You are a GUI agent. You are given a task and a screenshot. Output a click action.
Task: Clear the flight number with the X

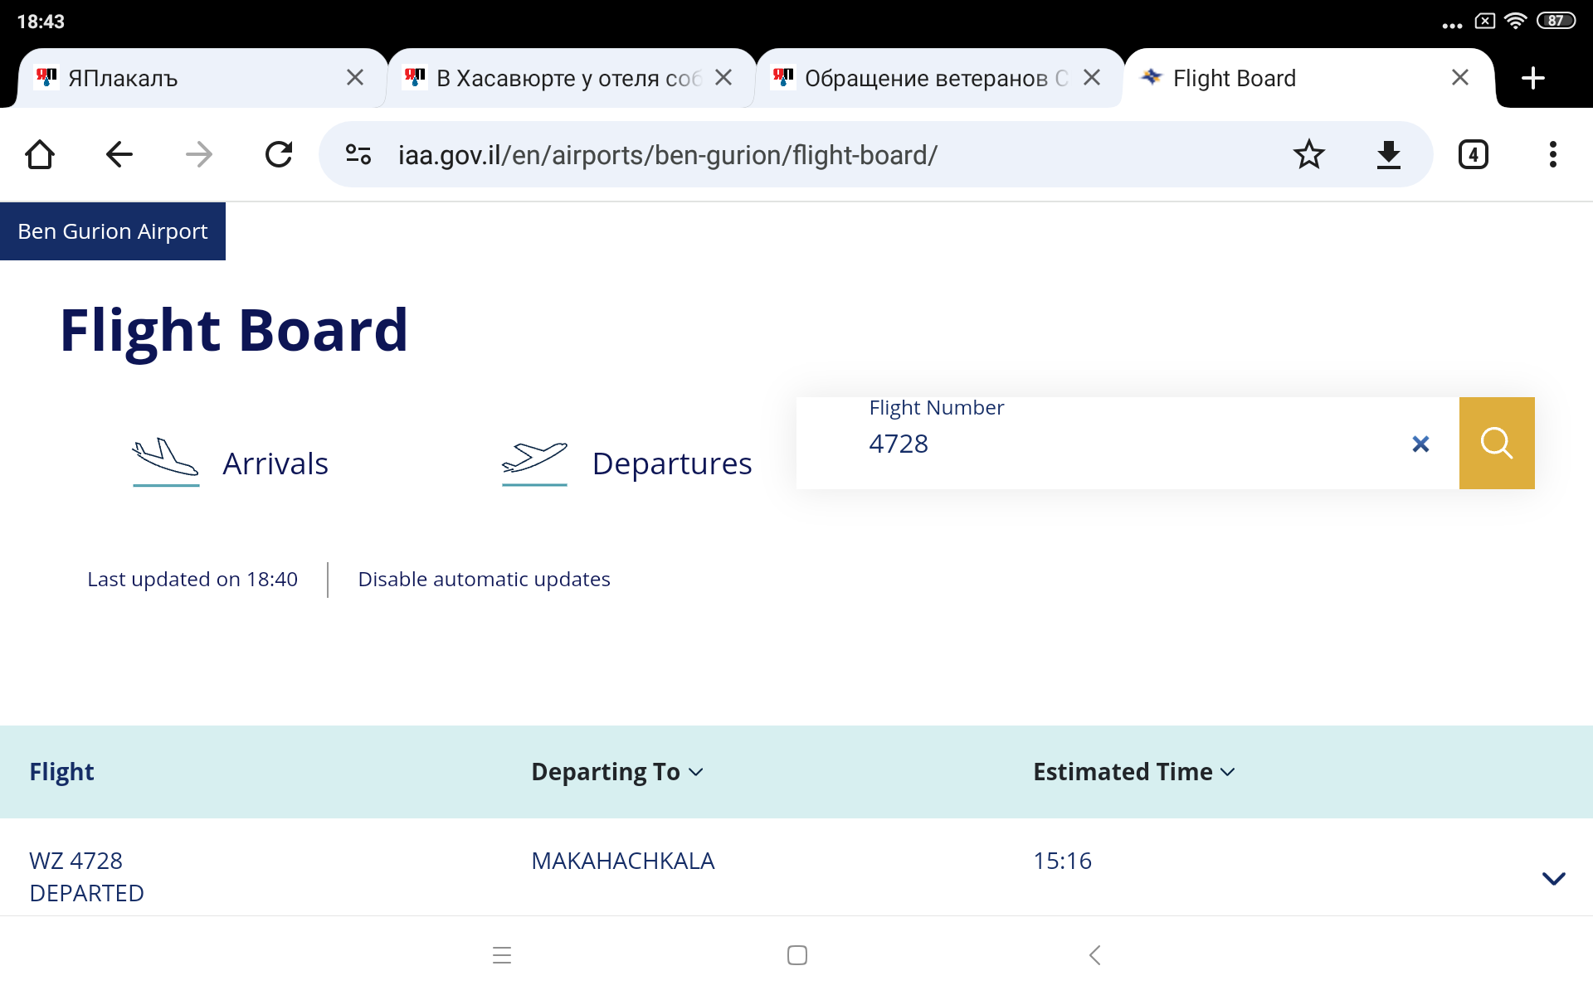click(x=1420, y=444)
